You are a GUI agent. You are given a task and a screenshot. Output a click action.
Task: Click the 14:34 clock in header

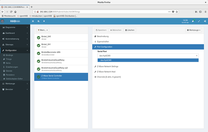(185, 21)
